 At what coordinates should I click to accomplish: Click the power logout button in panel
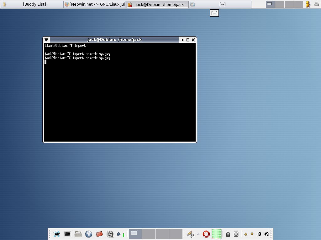click(x=236, y=234)
